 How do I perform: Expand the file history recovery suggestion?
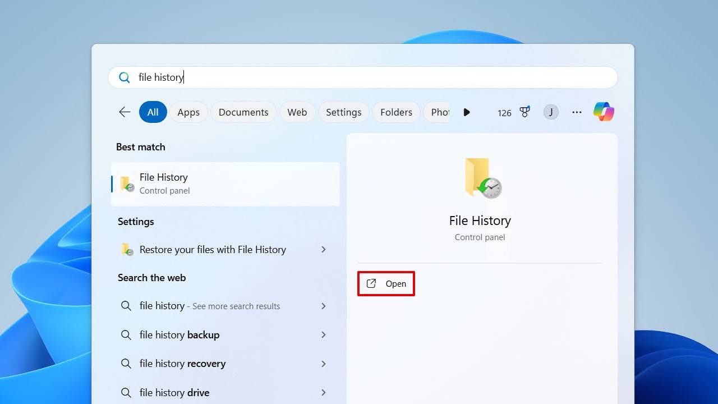coord(324,363)
